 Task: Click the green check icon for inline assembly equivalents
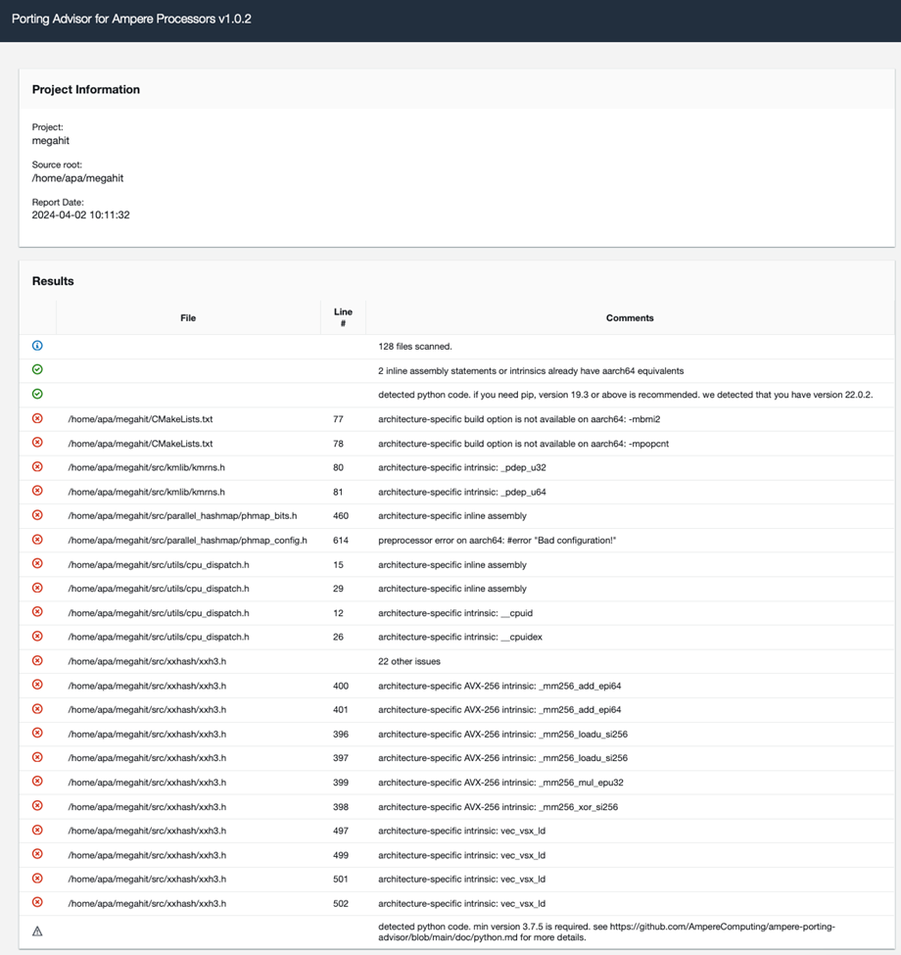[x=37, y=370]
